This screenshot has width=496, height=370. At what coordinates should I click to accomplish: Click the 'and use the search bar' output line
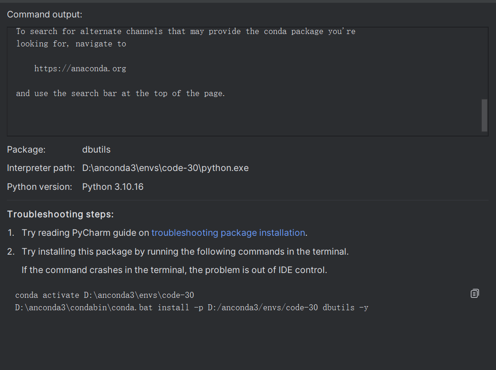[x=120, y=93]
